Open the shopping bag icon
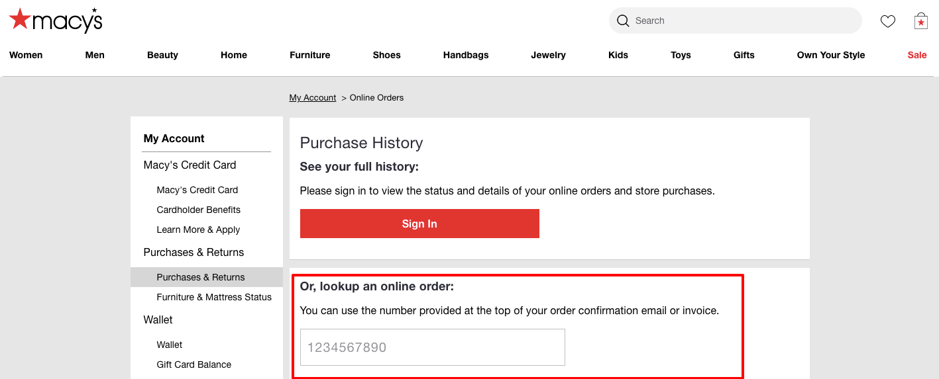This screenshot has width=939, height=379. point(921,21)
